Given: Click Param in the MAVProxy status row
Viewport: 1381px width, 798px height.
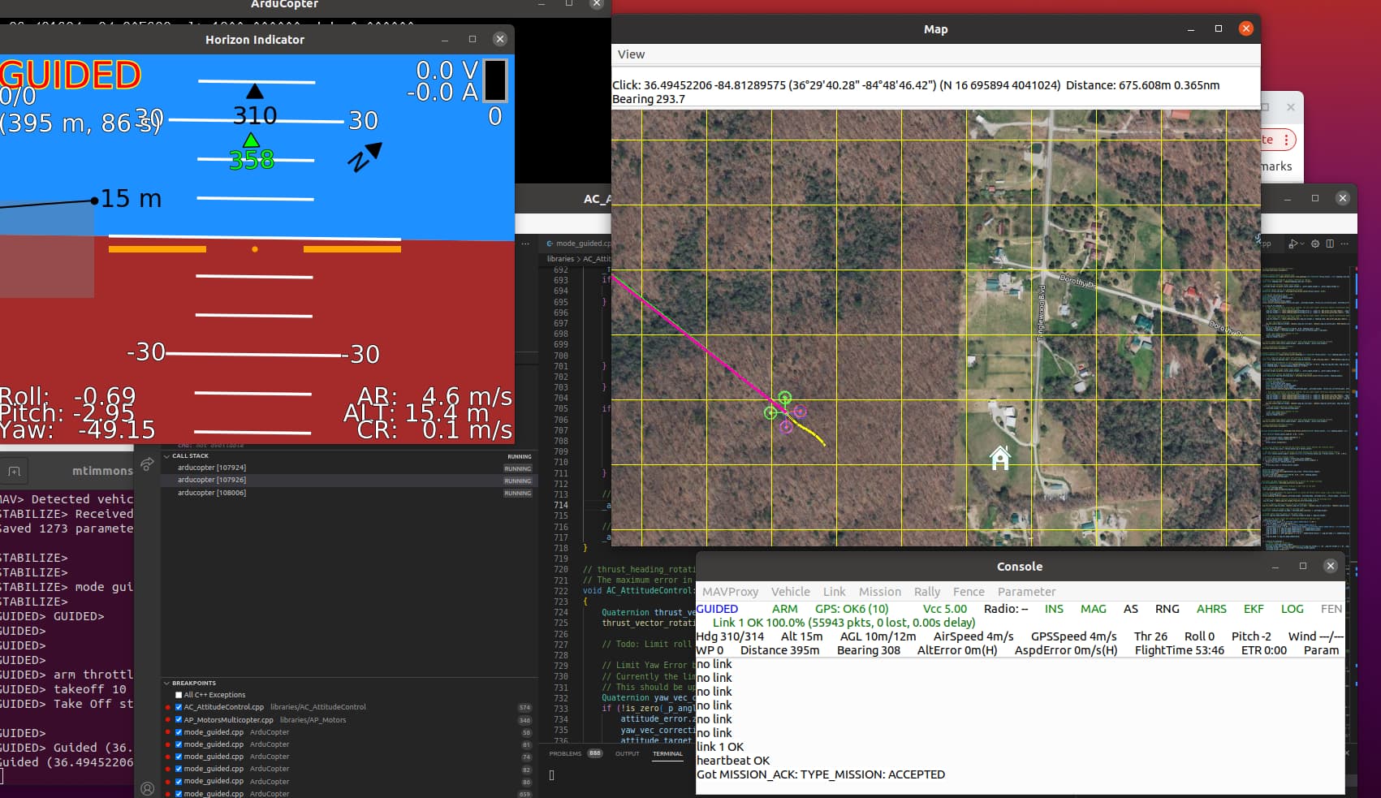Looking at the screenshot, I should pos(1322,650).
